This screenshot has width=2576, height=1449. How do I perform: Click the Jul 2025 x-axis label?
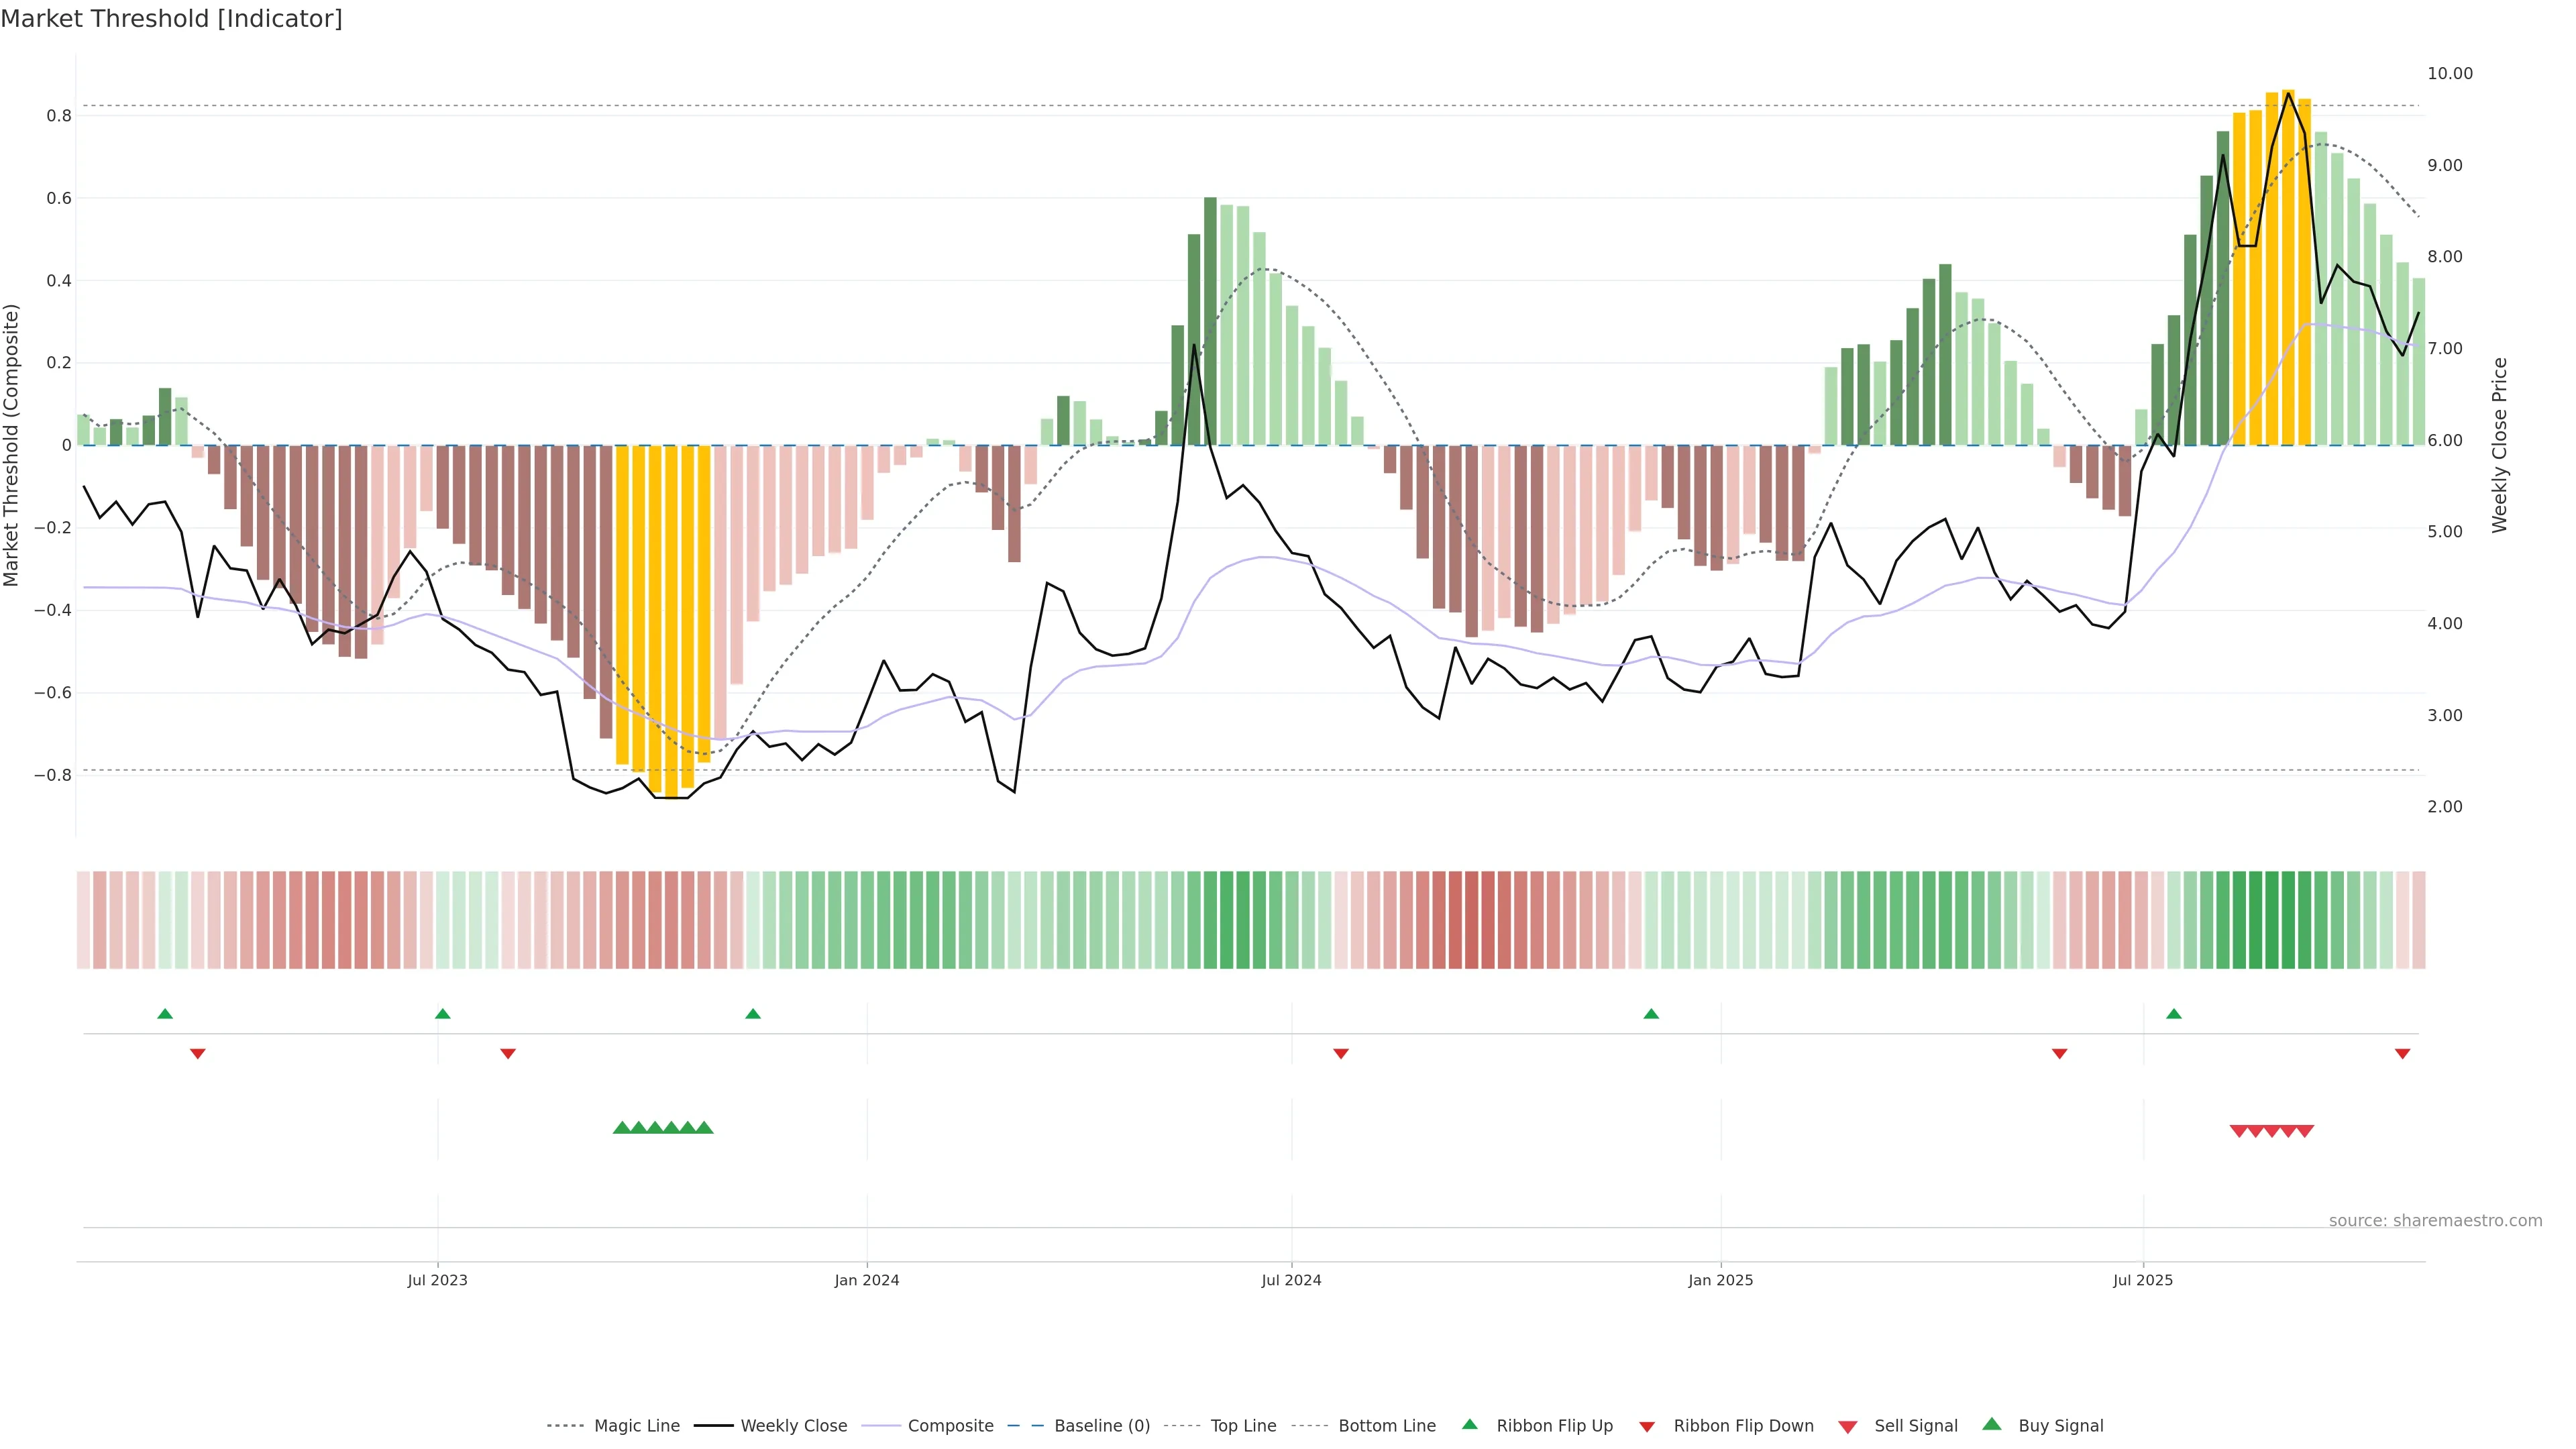(2142, 1280)
